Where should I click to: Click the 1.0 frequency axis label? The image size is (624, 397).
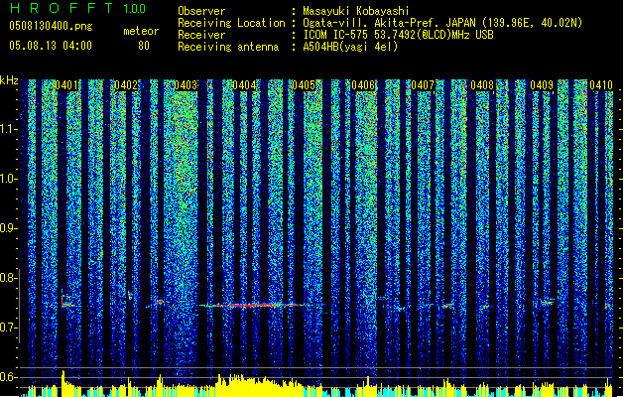9,179
